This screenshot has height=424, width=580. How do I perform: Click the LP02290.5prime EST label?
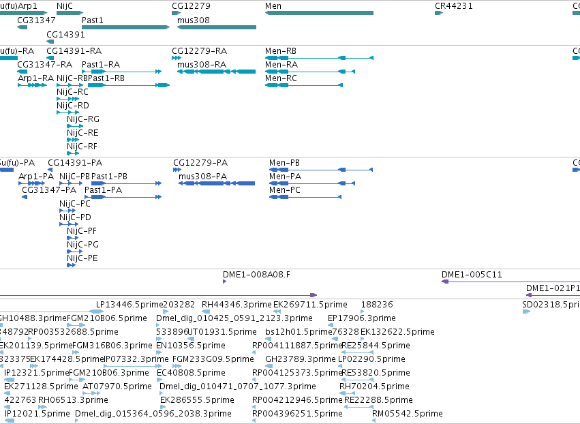coord(371,359)
